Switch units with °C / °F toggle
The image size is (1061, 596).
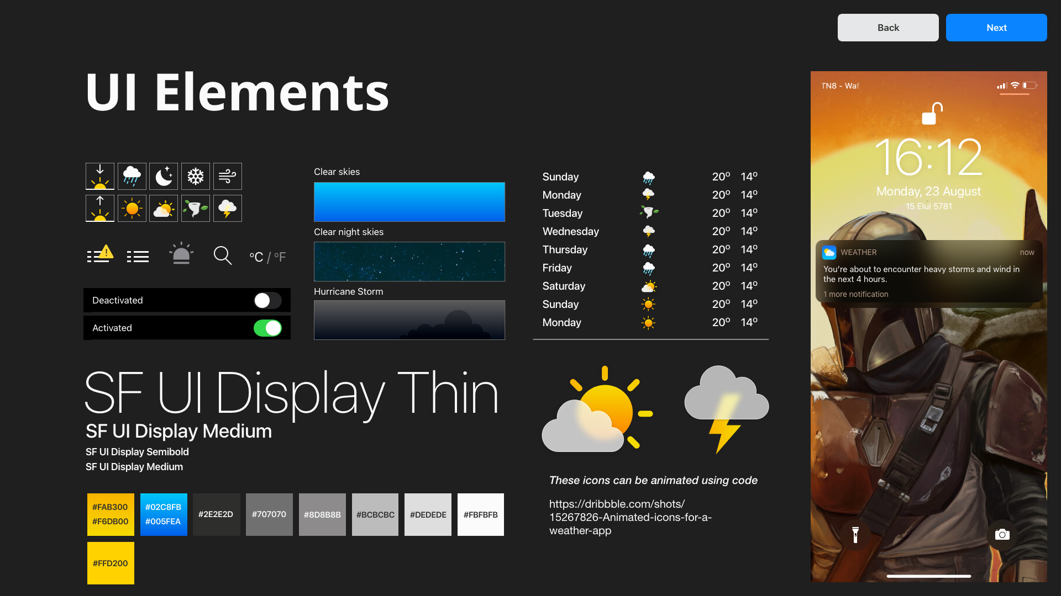[267, 257]
